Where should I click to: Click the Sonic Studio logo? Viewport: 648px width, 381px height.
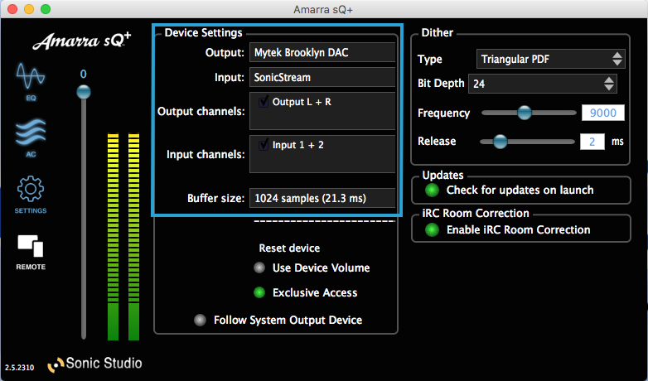tap(94, 364)
